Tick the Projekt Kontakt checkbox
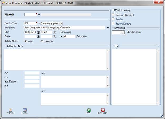 pos(113,23)
